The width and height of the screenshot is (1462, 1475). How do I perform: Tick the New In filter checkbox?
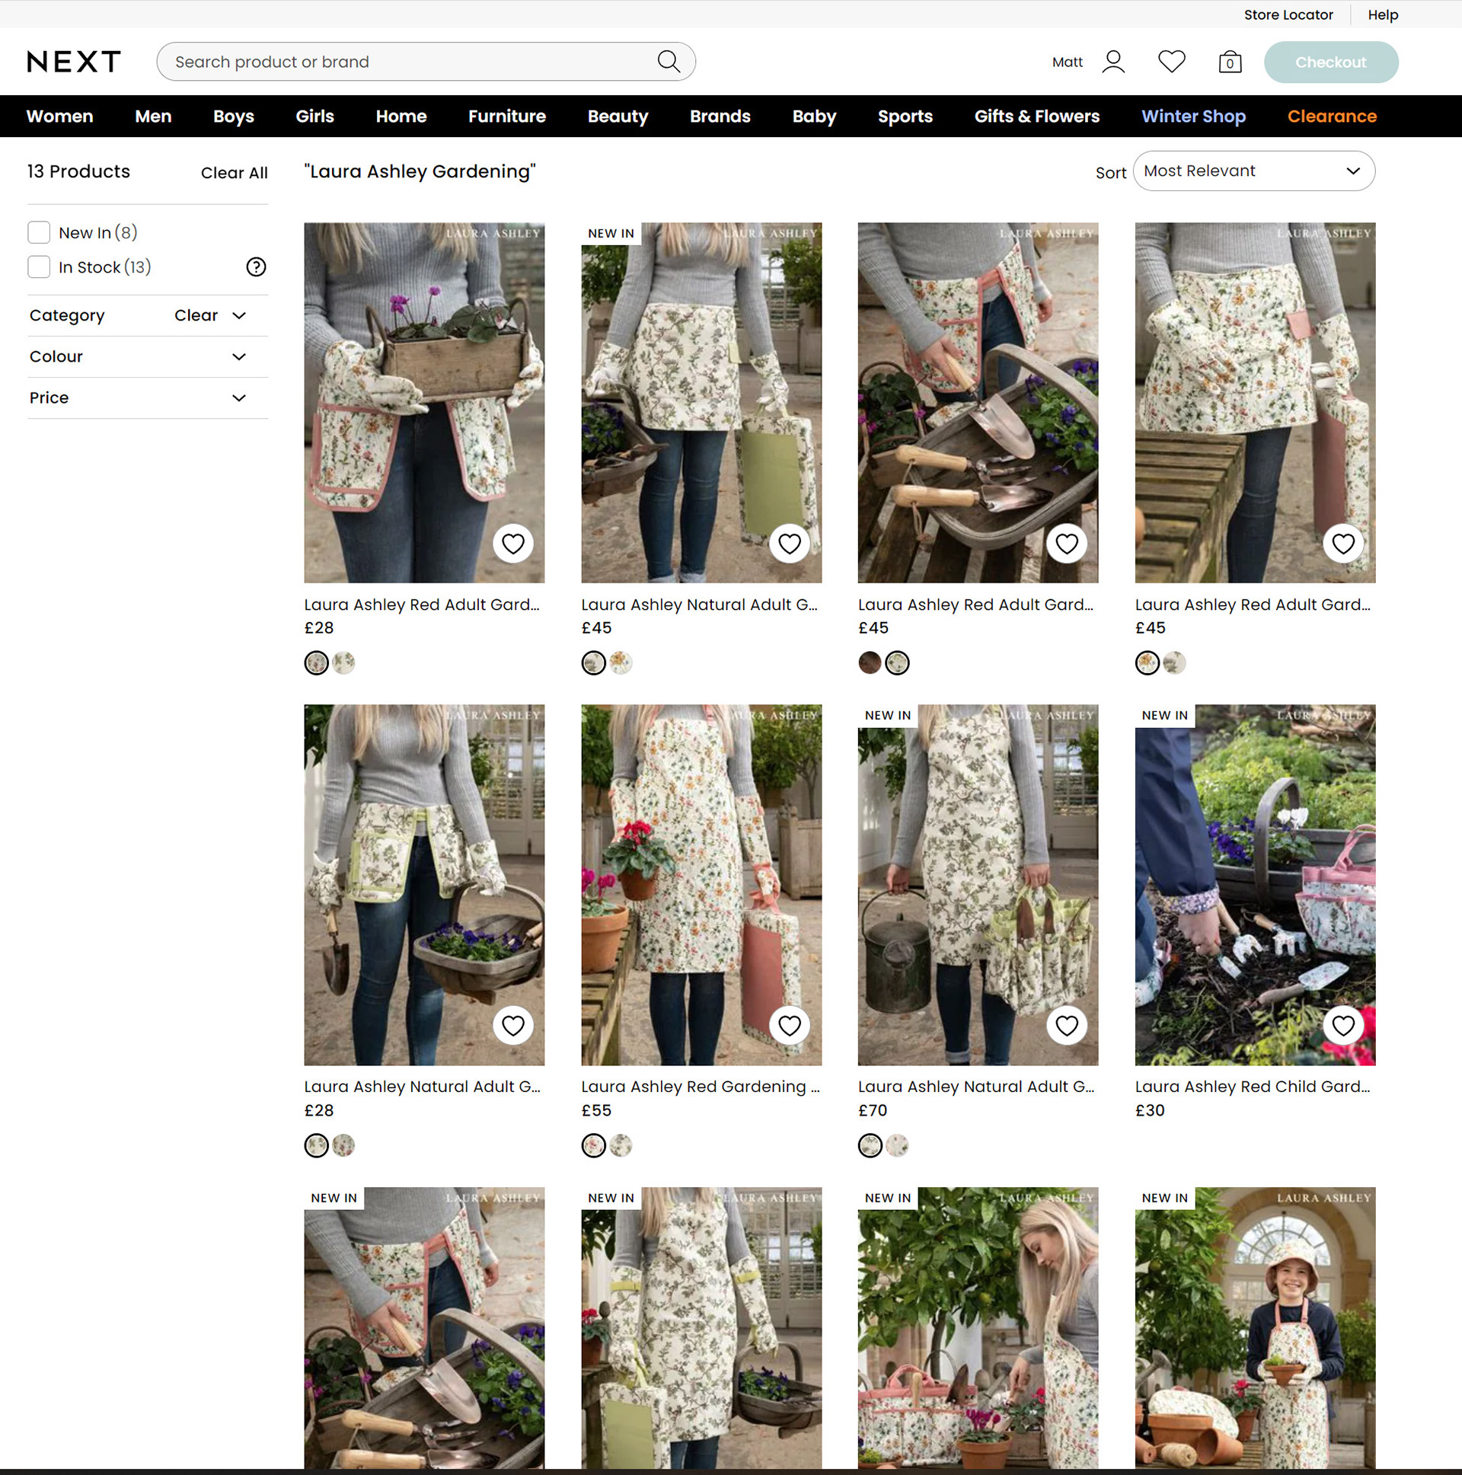pyautogui.click(x=39, y=232)
